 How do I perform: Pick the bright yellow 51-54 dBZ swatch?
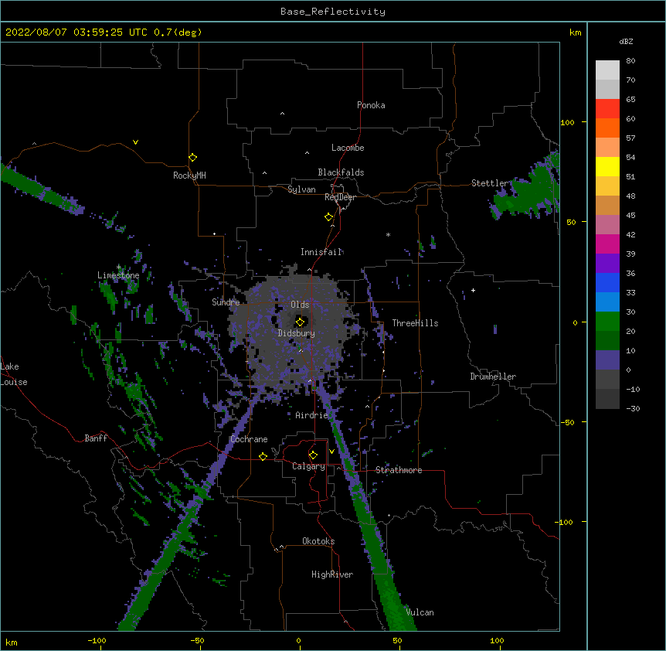[607, 166]
